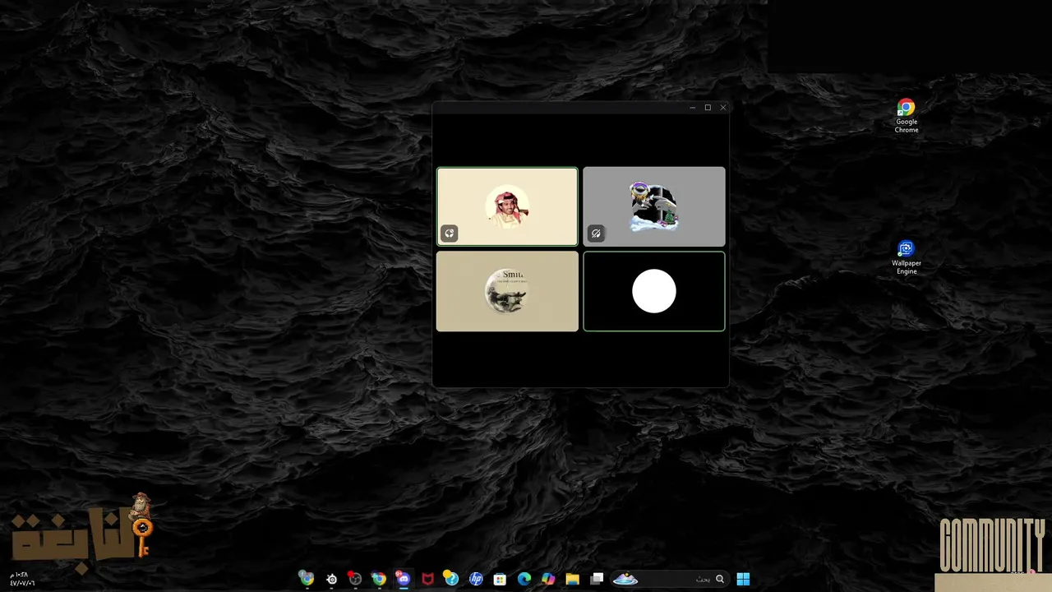Open Microsoft Store from the taskbar

click(x=500, y=579)
